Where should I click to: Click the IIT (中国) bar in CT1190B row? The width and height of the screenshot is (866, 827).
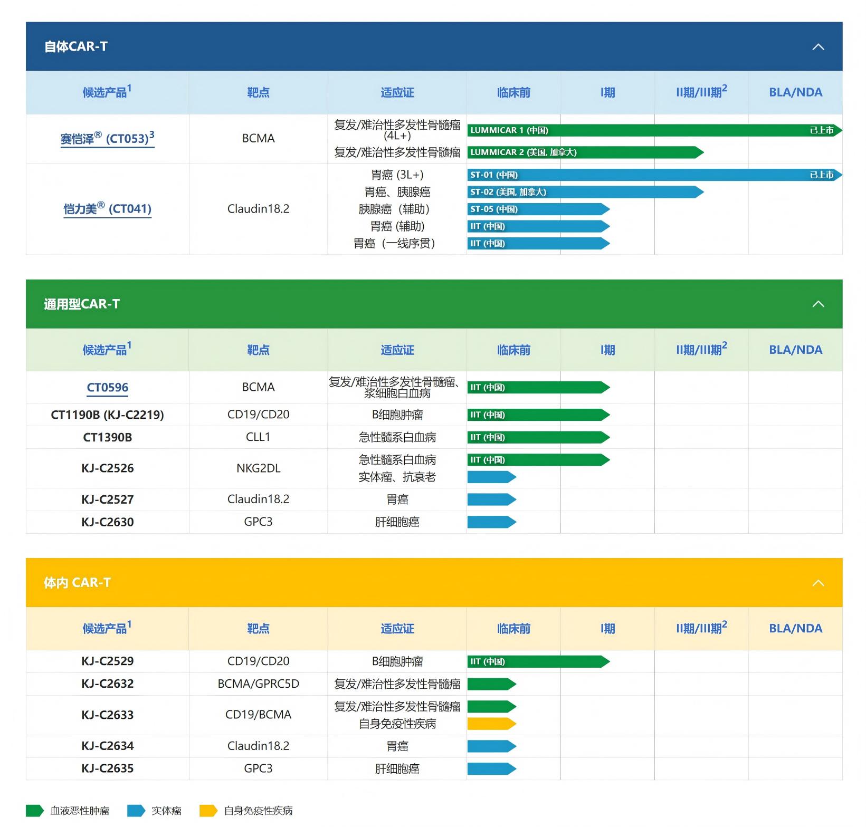point(539,415)
